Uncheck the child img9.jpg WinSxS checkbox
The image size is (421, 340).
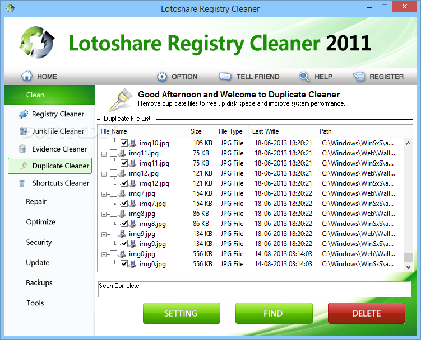(x=124, y=244)
